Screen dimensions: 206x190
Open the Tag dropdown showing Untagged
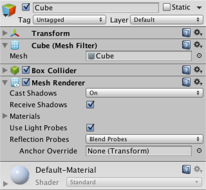[70, 20]
